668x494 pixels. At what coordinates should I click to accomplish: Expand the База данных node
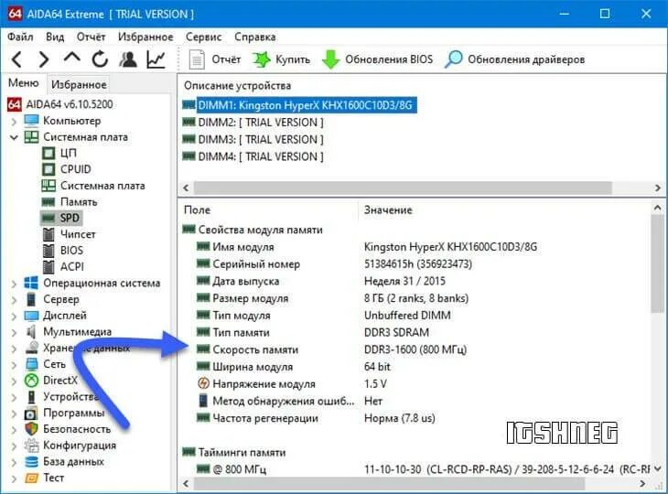(14, 462)
